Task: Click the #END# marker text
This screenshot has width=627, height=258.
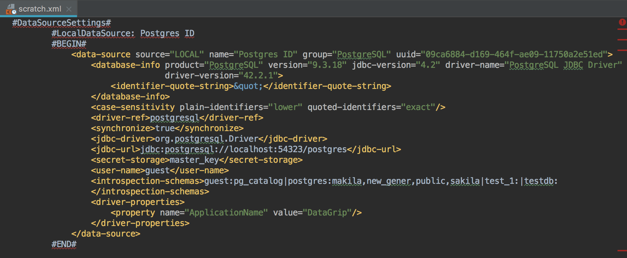Action: [x=64, y=244]
